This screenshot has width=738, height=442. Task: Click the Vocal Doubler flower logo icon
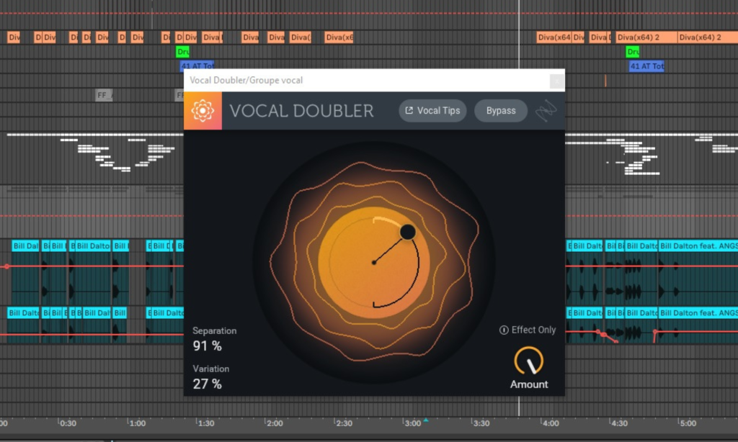tap(203, 111)
